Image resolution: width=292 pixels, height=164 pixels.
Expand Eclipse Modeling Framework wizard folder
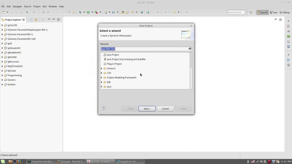point(102,78)
